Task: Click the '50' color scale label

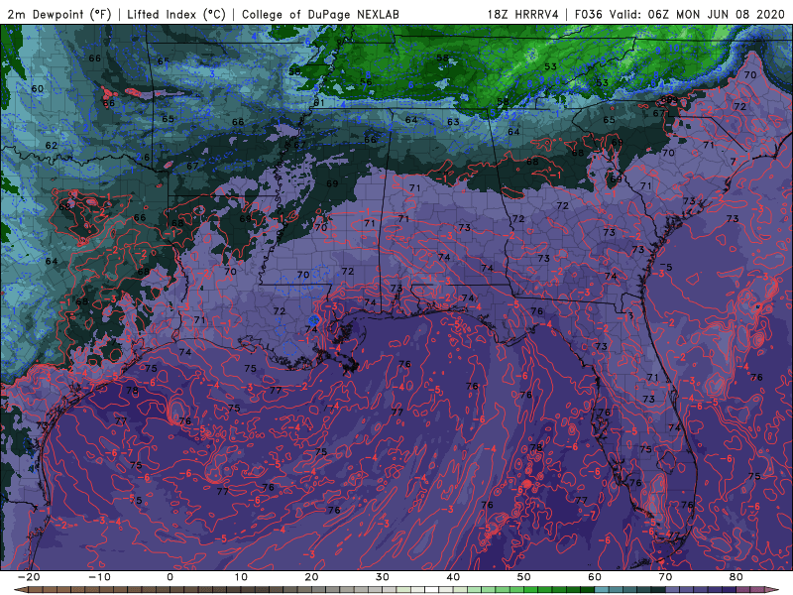Action: pyautogui.click(x=524, y=577)
